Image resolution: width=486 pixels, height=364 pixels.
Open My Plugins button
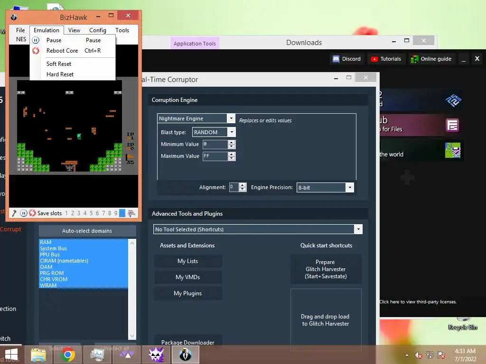point(188,293)
